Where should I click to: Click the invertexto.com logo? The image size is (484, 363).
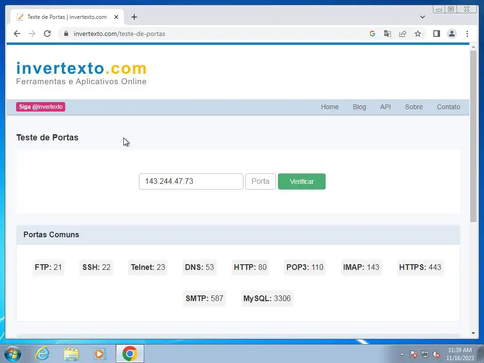[81, 73]
